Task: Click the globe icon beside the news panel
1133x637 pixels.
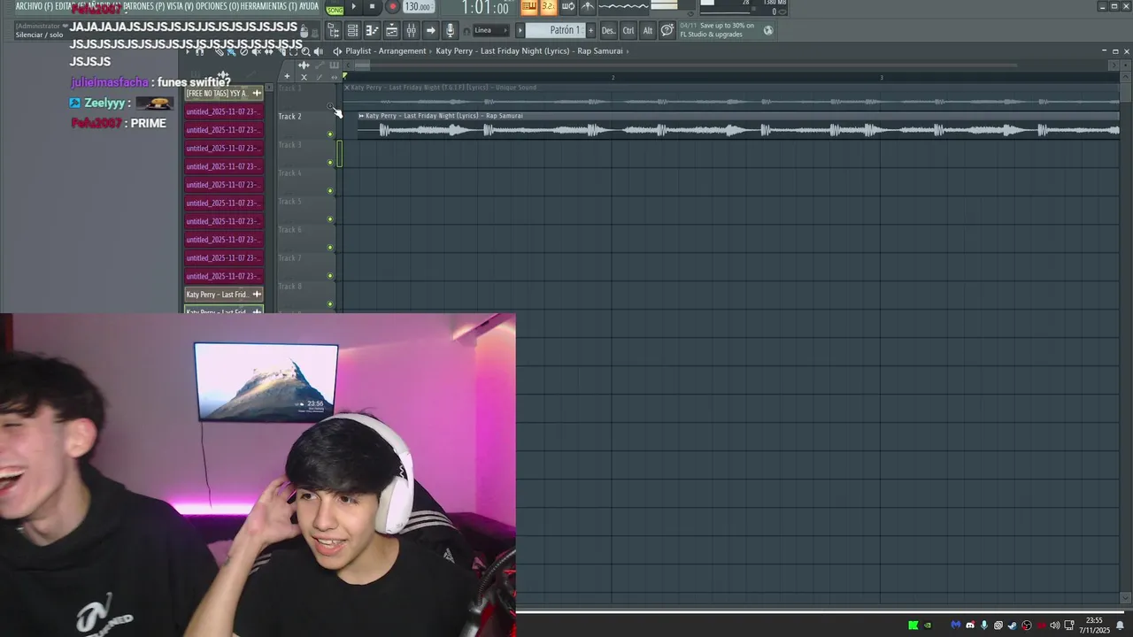Action: pos(768,30)
